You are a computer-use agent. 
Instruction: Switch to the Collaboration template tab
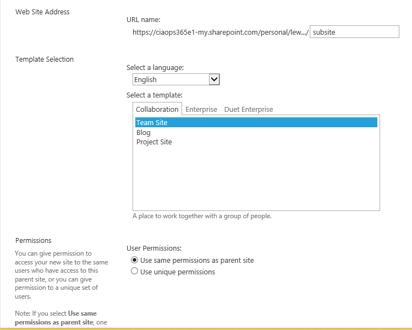(x=157, y=109)
